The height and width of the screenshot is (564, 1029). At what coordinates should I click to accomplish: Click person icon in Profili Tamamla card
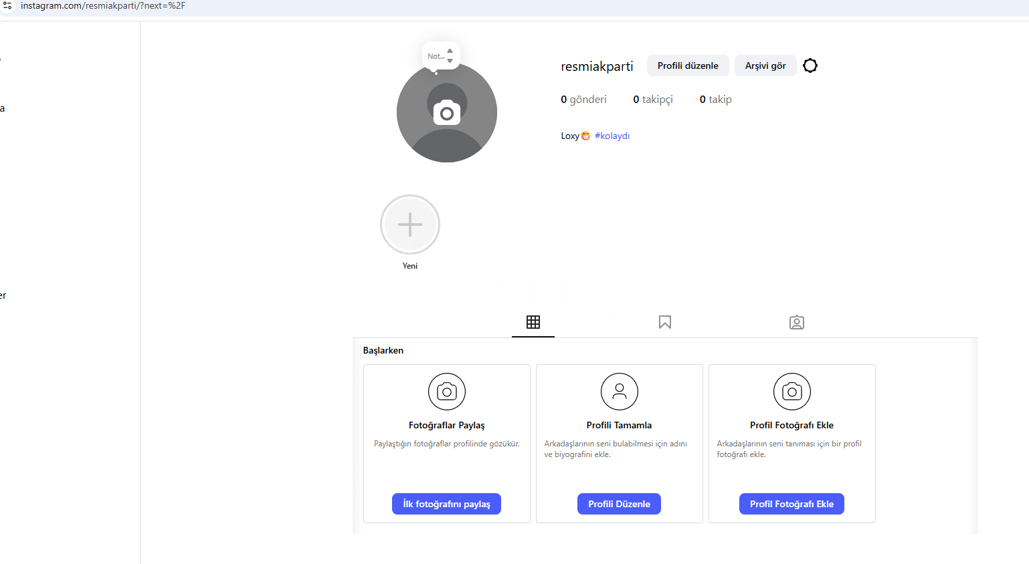620,392
